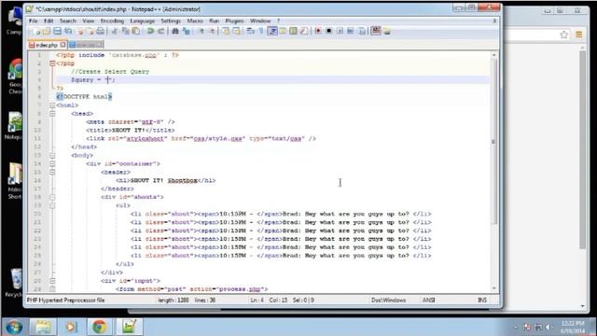This screenshot has height=336, width=597.
Task: Open File Explorer from the taskbar
Action: [x=43, y=327]
